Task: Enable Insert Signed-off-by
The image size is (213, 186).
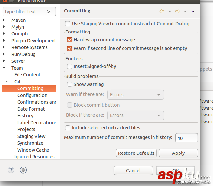Action: click(70, 66)
